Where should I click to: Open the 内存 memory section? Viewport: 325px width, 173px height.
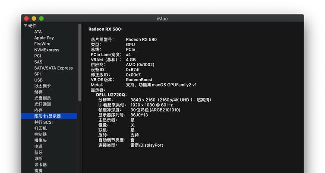[38, 110]
